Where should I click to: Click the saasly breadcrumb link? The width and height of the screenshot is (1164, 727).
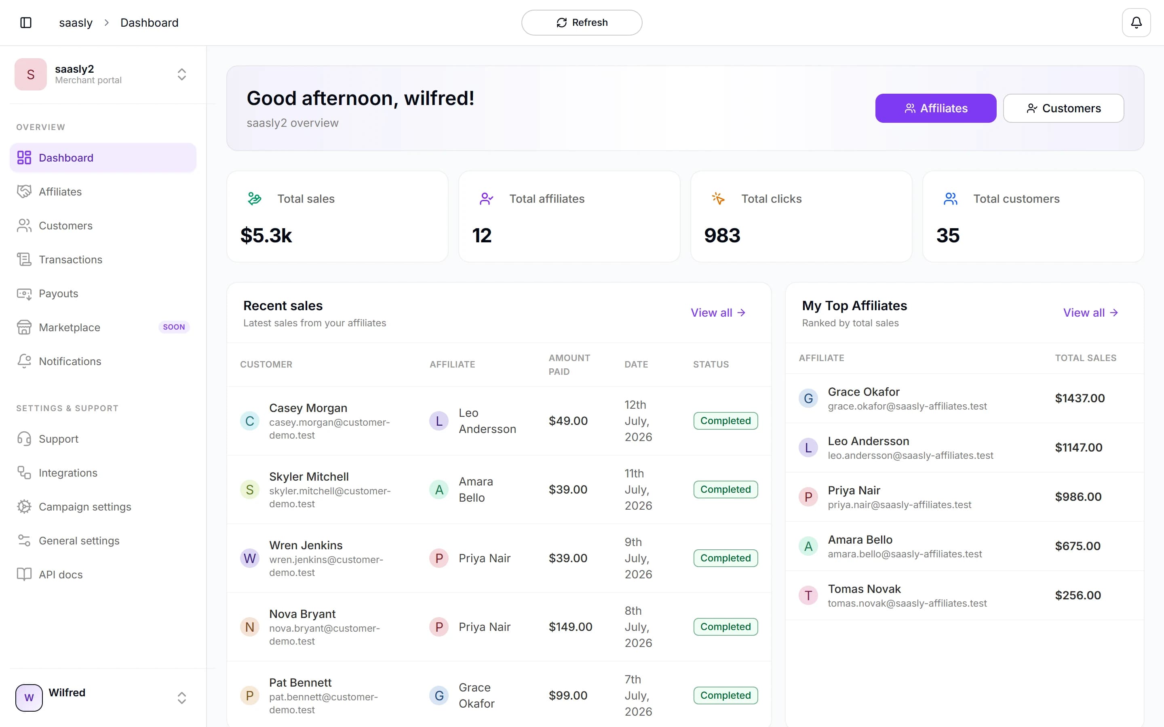tap(76, 23)
